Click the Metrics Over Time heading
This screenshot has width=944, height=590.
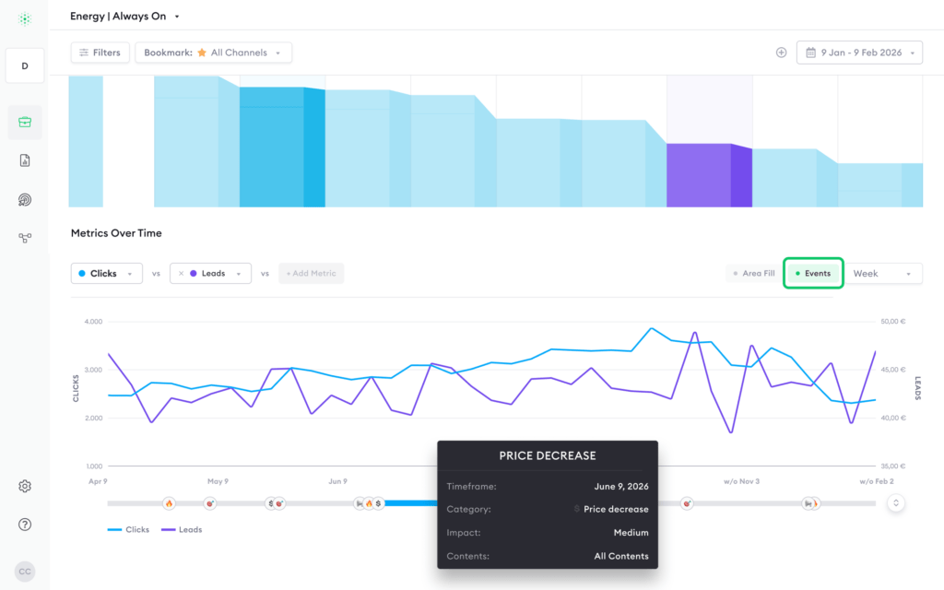click(116, 233)
